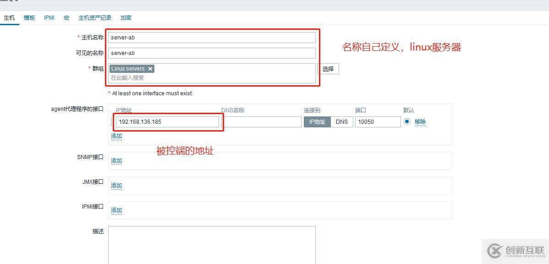
Task: Click the 描述 text area
Action: pos(211,245)
